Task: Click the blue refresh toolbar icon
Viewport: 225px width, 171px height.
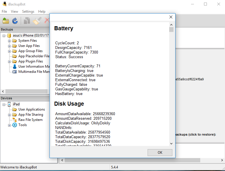Action: [x=15, y=21]
